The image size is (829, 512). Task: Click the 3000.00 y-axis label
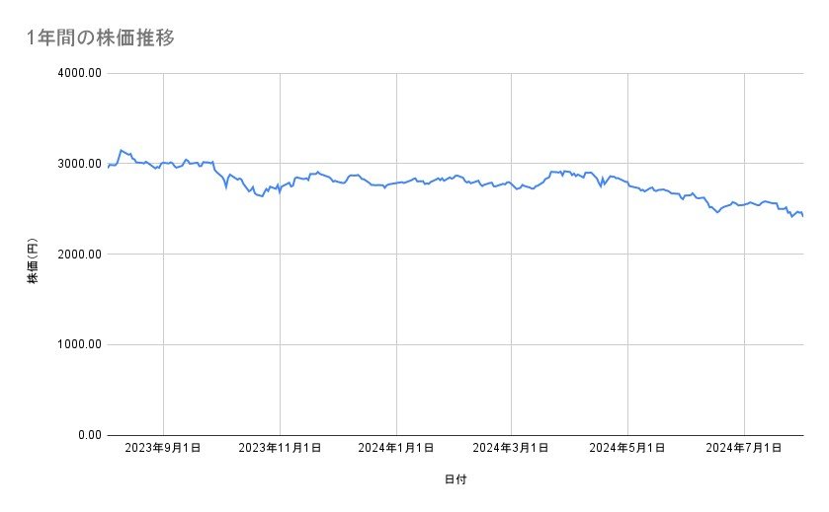pos(76,164)
